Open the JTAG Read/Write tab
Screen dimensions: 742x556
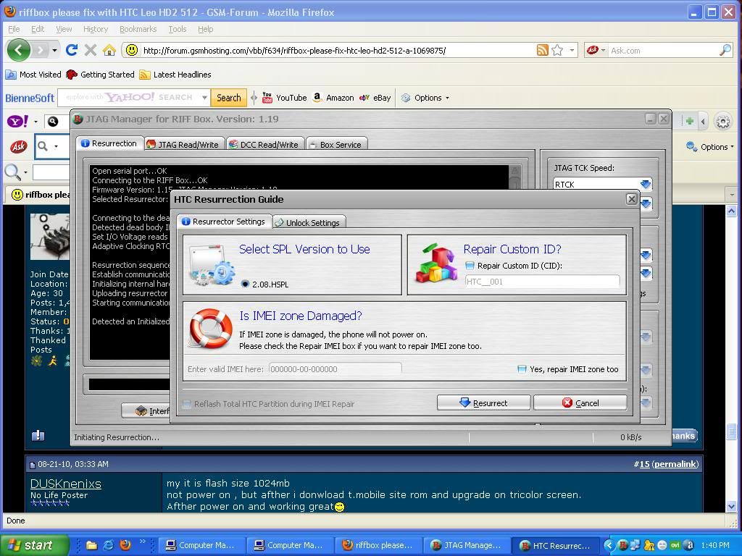coord(185,144)
